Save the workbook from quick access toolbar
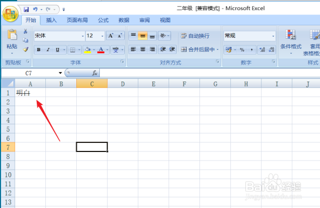Screen dimensions: 320x208 coord(26,10)
